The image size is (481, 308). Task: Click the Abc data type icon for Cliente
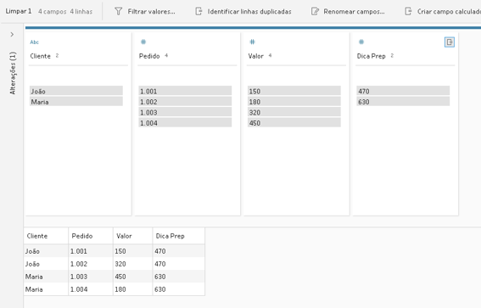[x=34, y=42]
